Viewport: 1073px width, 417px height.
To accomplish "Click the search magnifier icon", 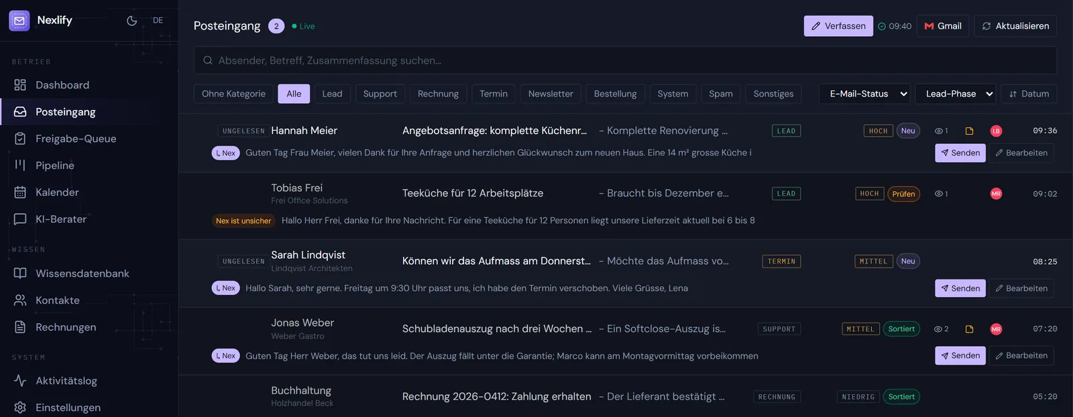I will pos(208,60).
